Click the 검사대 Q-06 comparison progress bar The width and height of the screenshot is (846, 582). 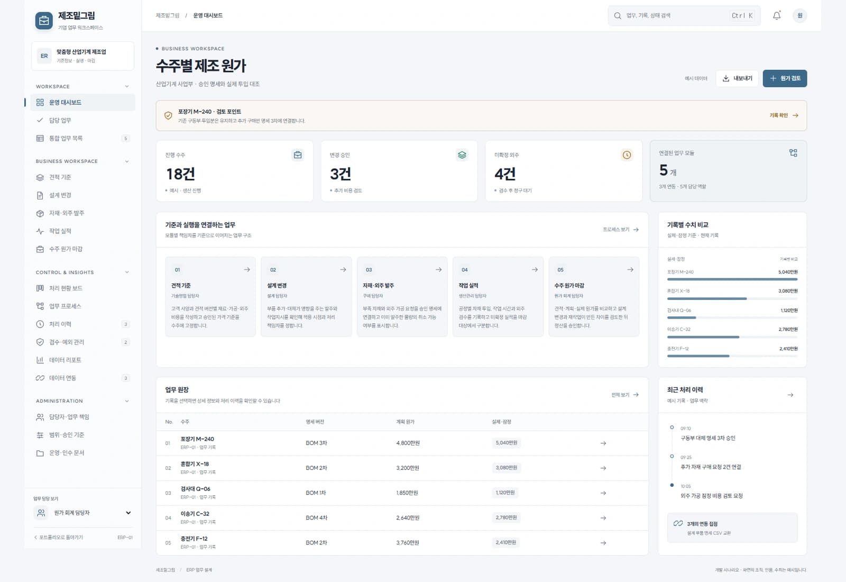point(732,318)
